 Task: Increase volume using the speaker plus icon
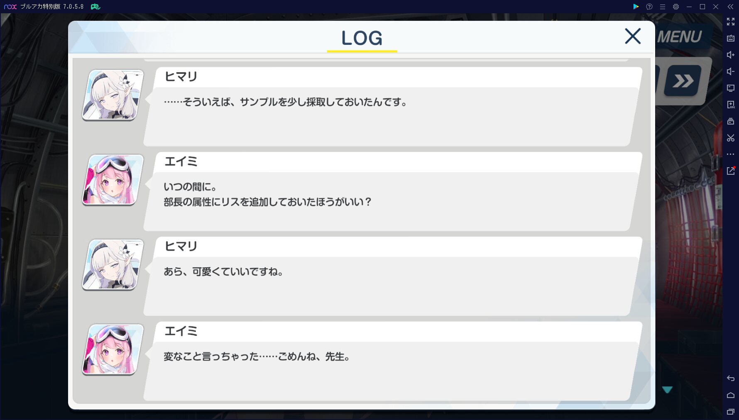(731, 55)
